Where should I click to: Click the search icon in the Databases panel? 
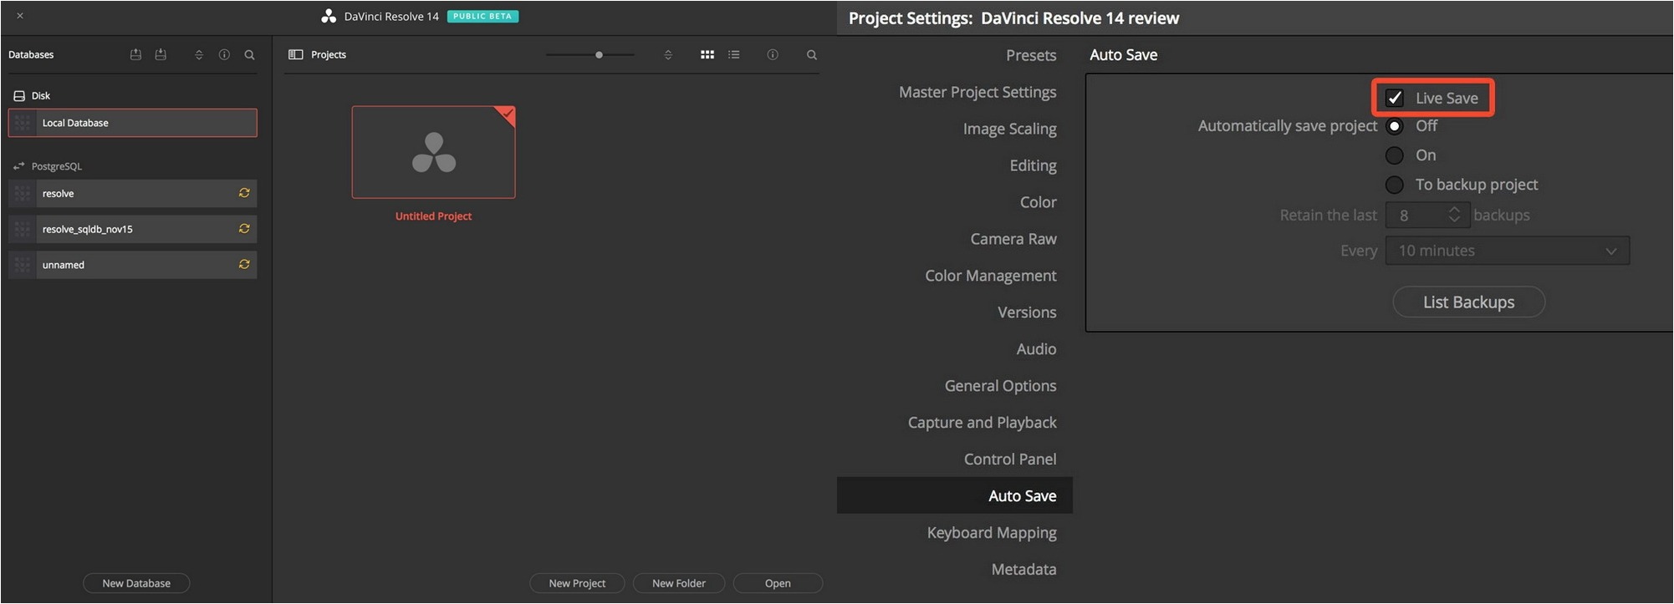249,55
